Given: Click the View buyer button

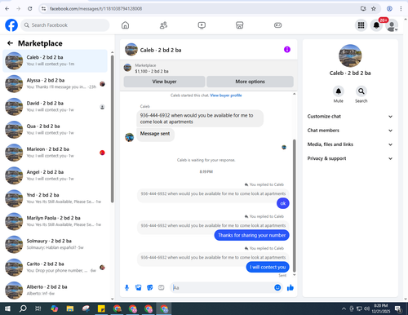Looking at the screenshot, I should pyautogui.click(x=164, y=82).
